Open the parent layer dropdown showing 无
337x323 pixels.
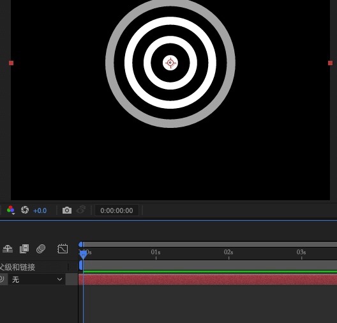point(37,280)
